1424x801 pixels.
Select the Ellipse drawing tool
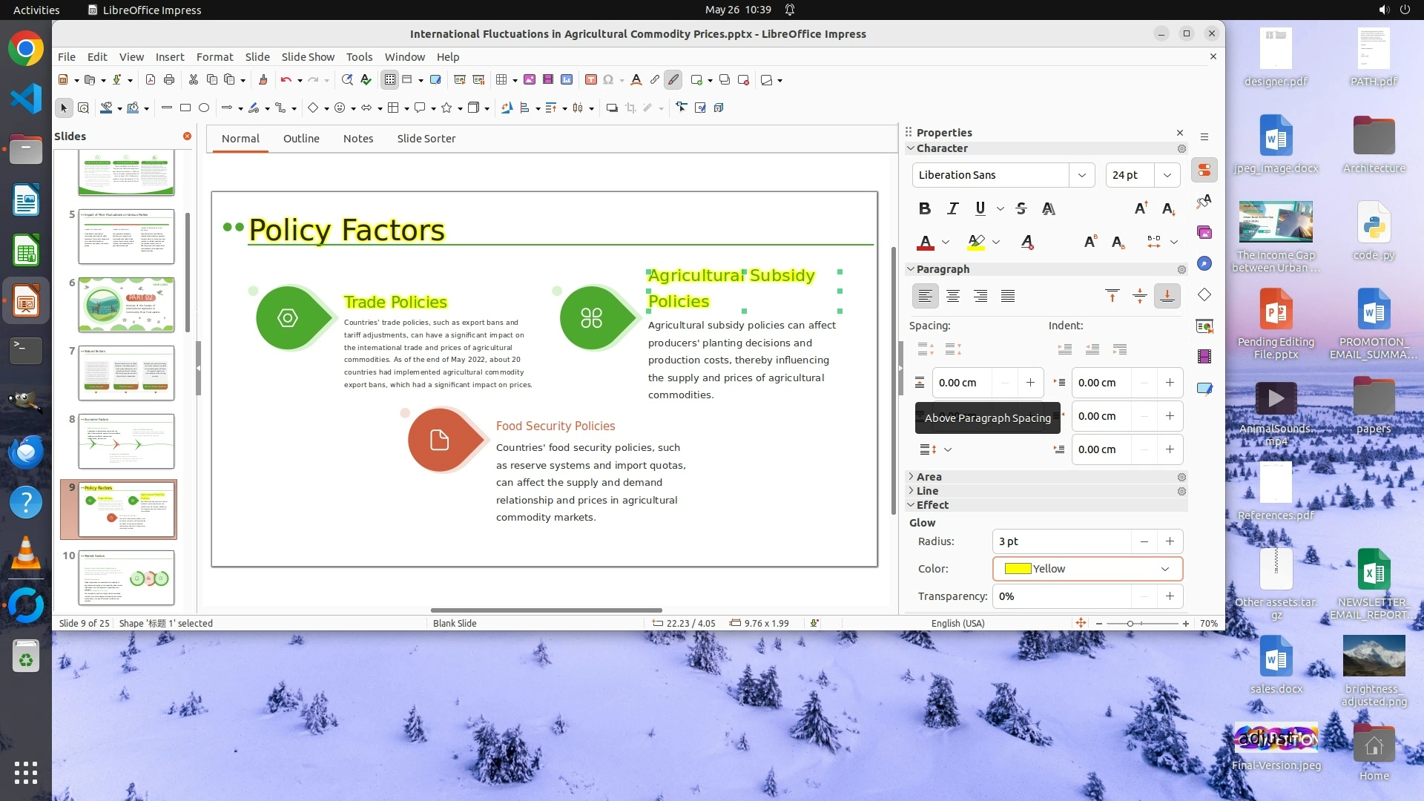click(x=204, y=108)
